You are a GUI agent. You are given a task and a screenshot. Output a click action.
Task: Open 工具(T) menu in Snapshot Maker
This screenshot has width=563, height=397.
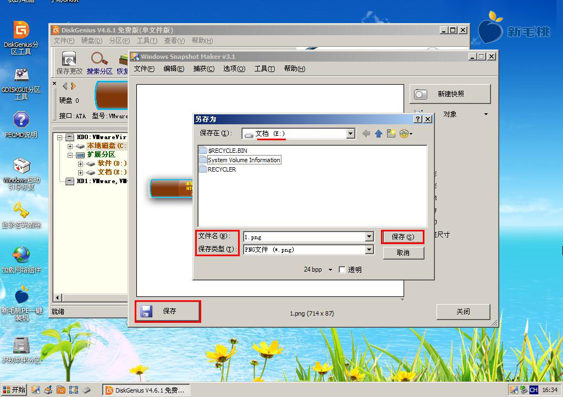(264, 69)
